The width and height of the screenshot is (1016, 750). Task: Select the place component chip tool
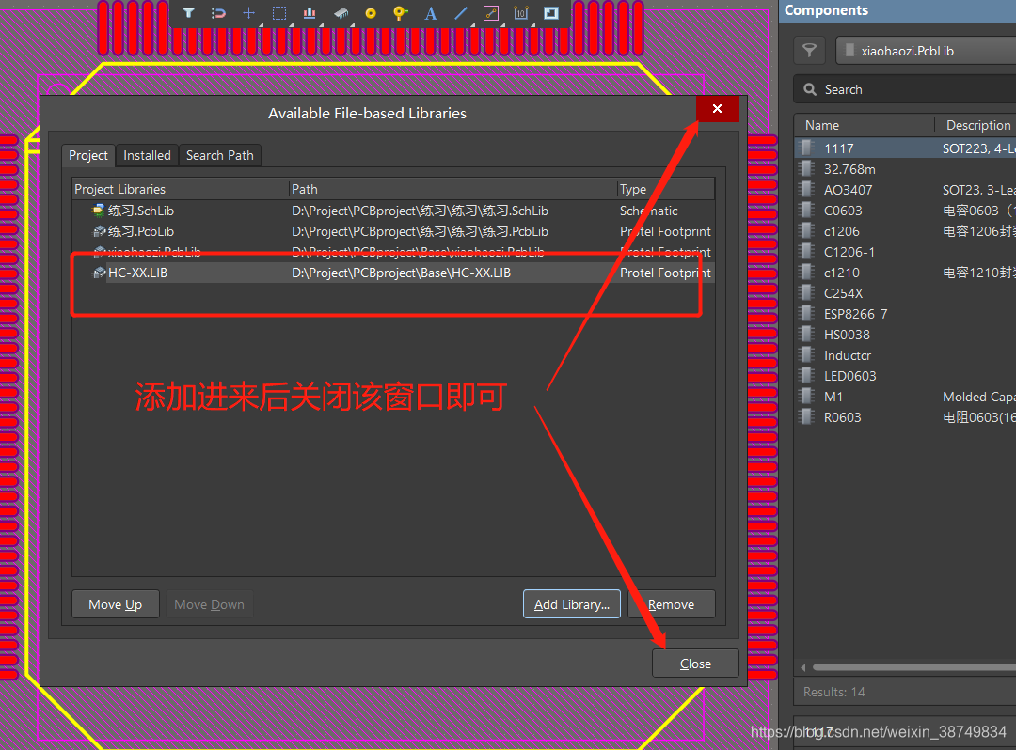[341, 13]
